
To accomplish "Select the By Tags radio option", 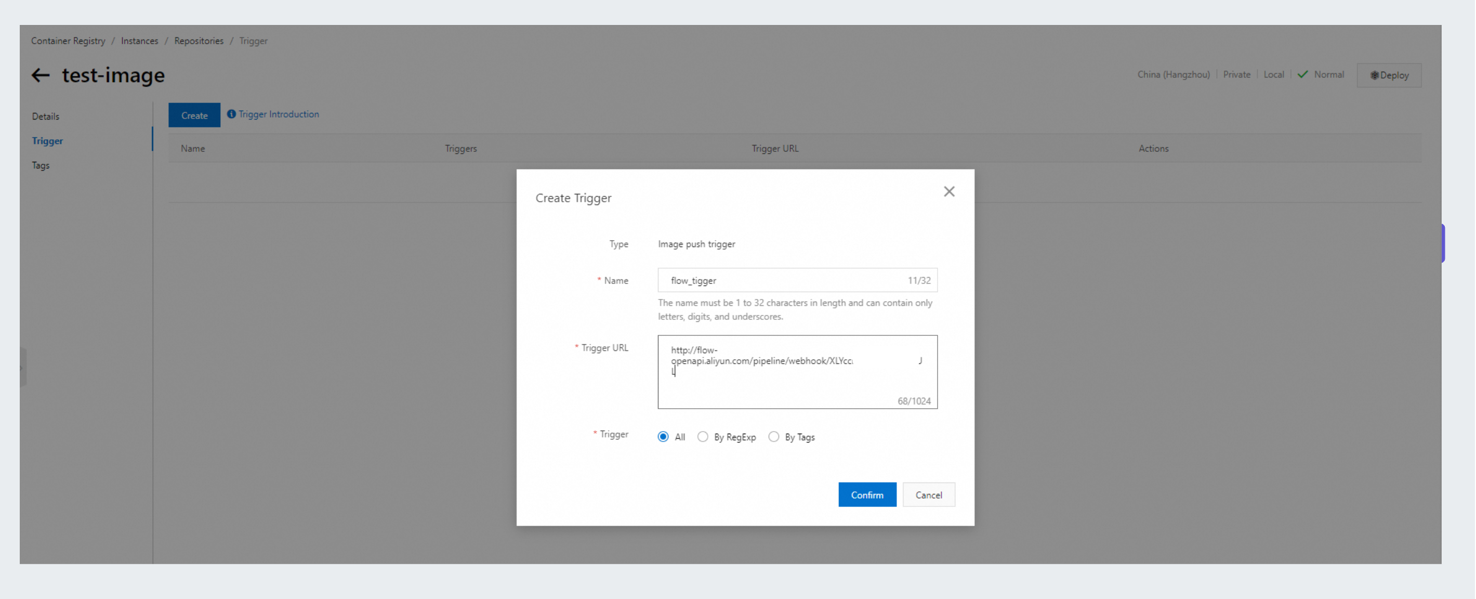I will point(773,437).
